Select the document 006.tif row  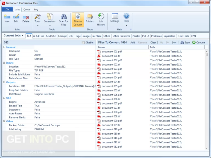pos(151,99)
